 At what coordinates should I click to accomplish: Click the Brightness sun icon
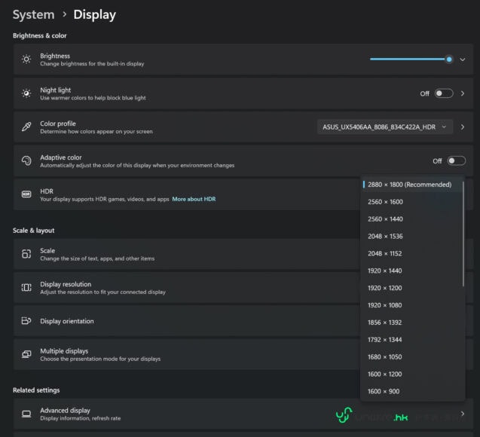point(26,59)
